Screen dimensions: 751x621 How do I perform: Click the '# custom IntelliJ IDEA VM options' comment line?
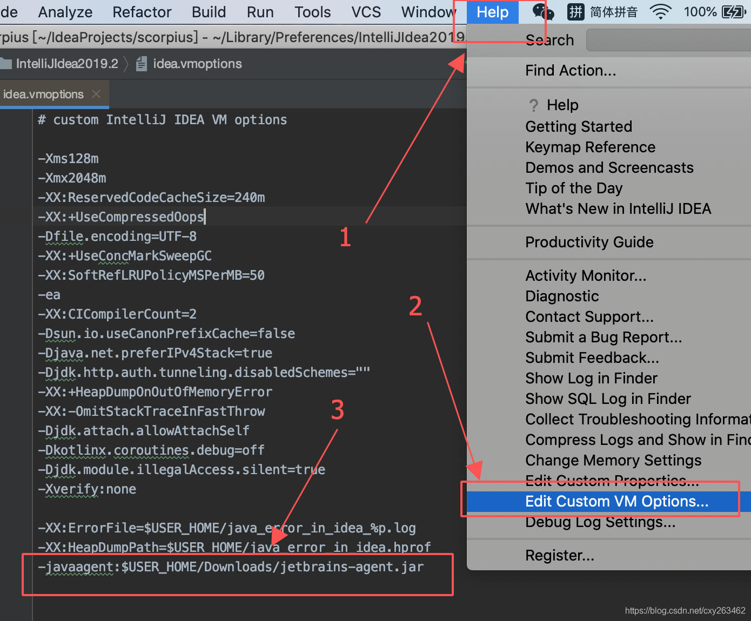[162, 120]
